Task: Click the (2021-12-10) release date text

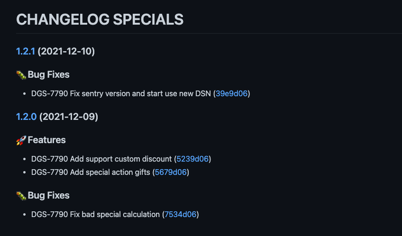Action: 66,51
